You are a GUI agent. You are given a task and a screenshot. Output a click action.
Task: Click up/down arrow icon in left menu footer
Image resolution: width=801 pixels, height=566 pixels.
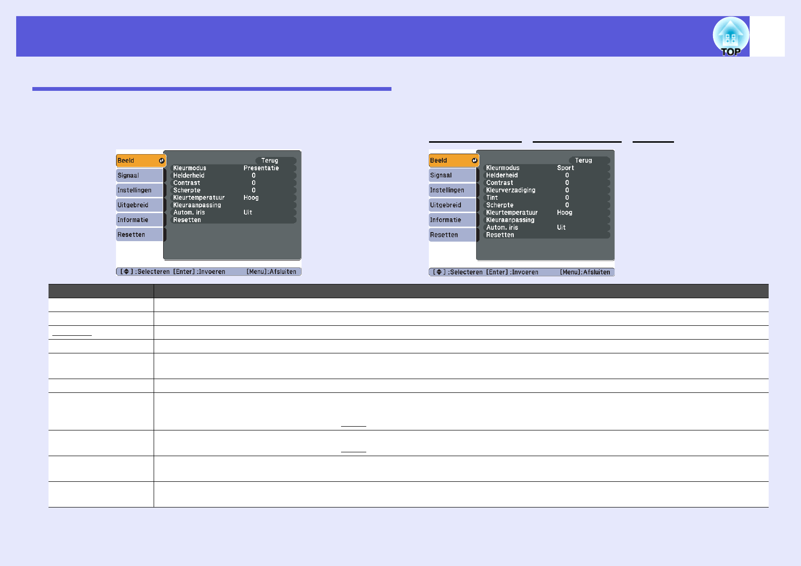126,272
